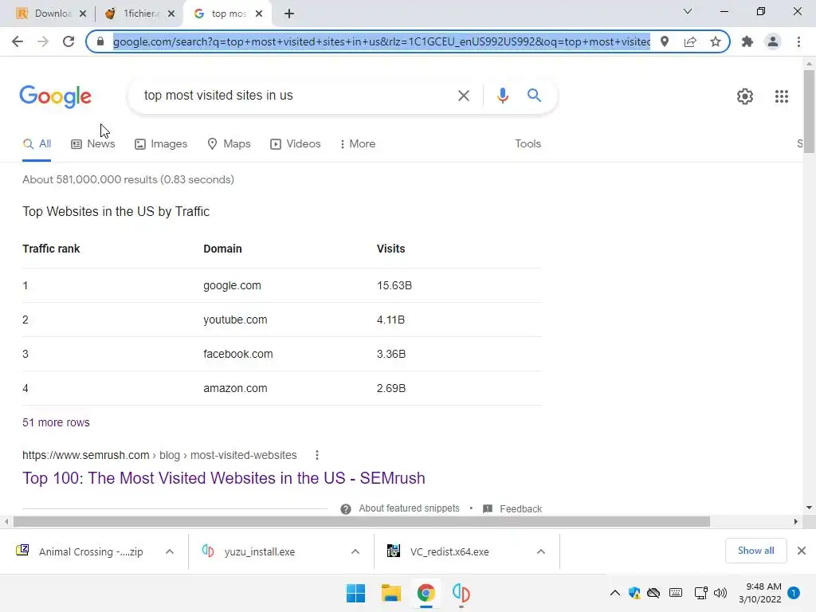The image size is (816, 612).
Task: Click the Chrome taskbar icon
Action: coord(426,593)
